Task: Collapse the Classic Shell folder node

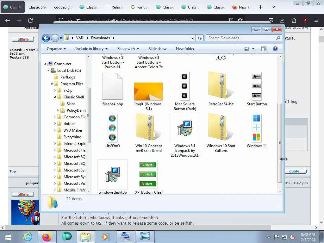Action: tap(55, 97)
